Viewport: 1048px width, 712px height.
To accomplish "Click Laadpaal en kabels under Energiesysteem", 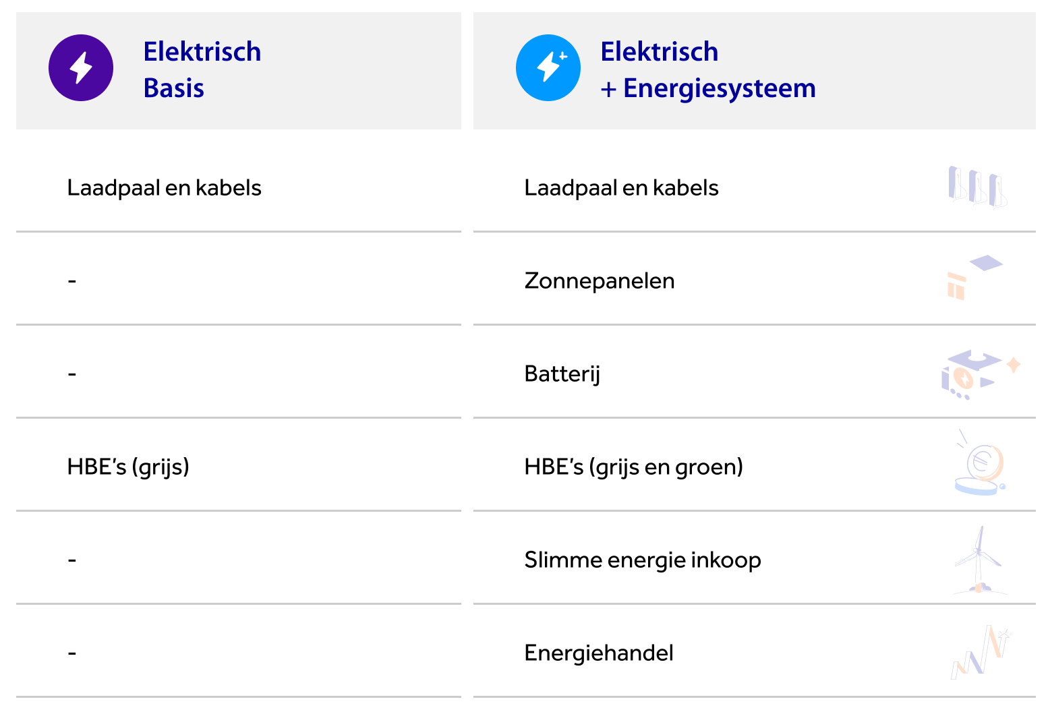I will click(x=621, y=187).
